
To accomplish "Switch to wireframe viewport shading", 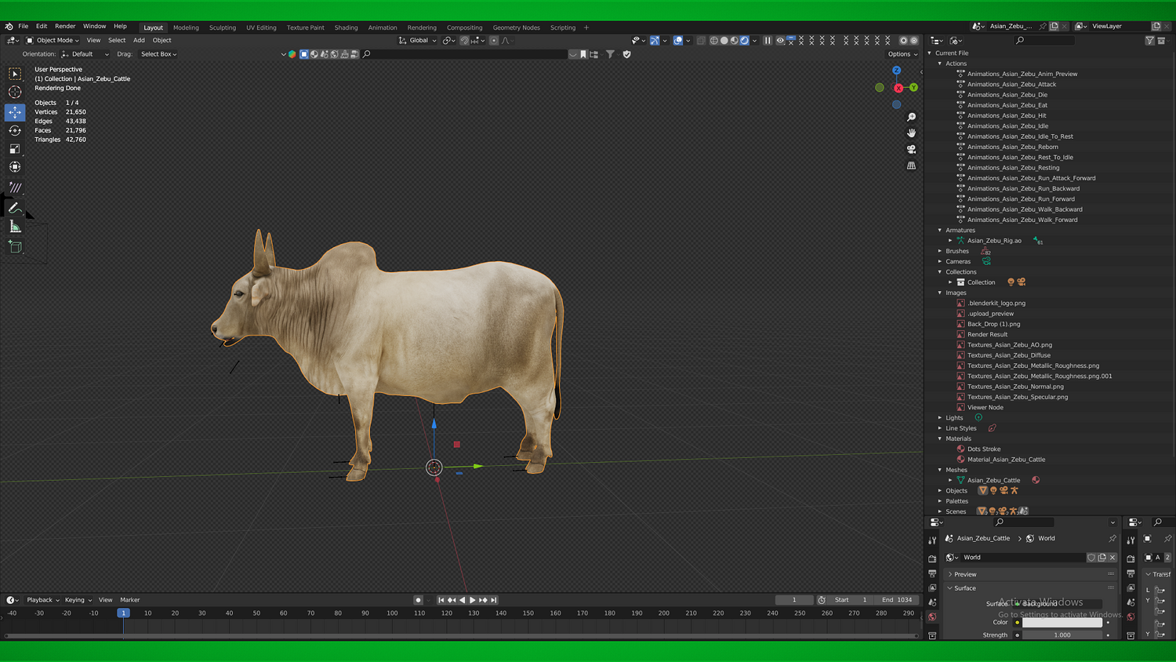I will [x=714, y=41].
